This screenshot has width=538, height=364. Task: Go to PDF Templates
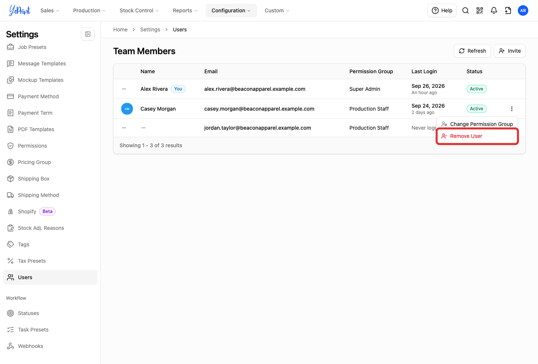50,129
